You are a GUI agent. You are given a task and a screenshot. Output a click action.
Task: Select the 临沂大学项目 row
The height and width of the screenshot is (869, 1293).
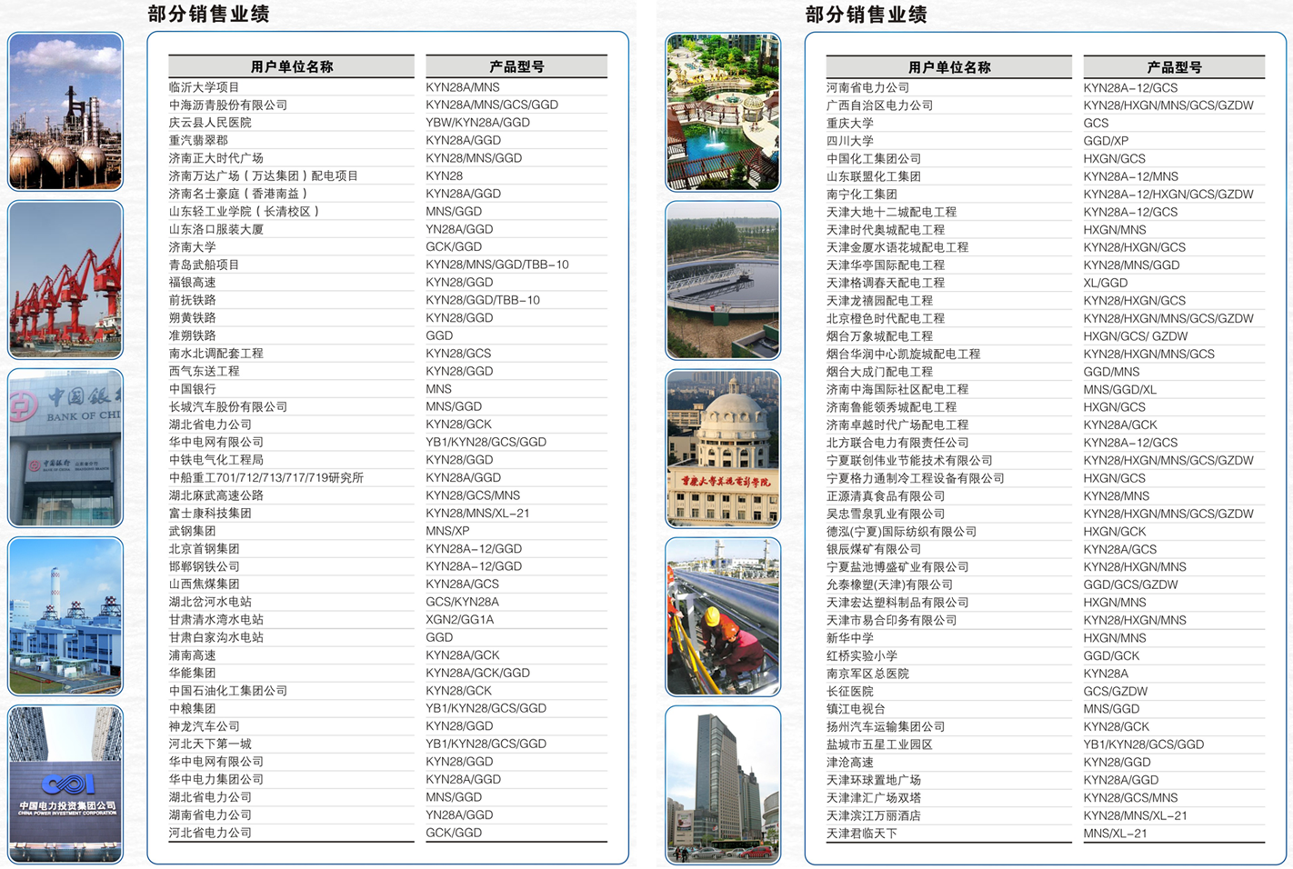387,87
